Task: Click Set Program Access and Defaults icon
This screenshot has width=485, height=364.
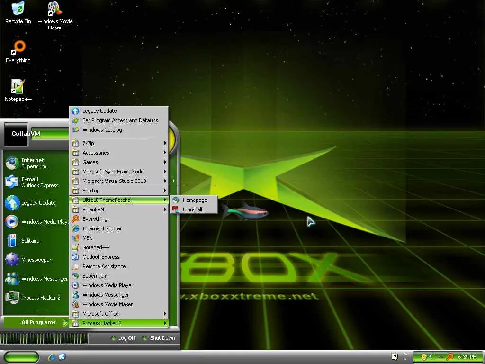Action: [75, 120]
